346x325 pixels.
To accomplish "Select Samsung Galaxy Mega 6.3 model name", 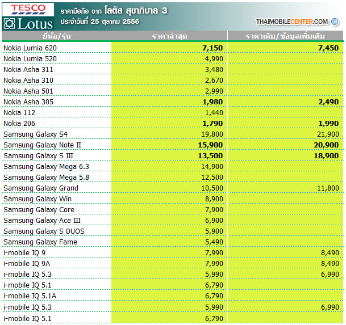I will pyautogui.click(x=46, y=167).
